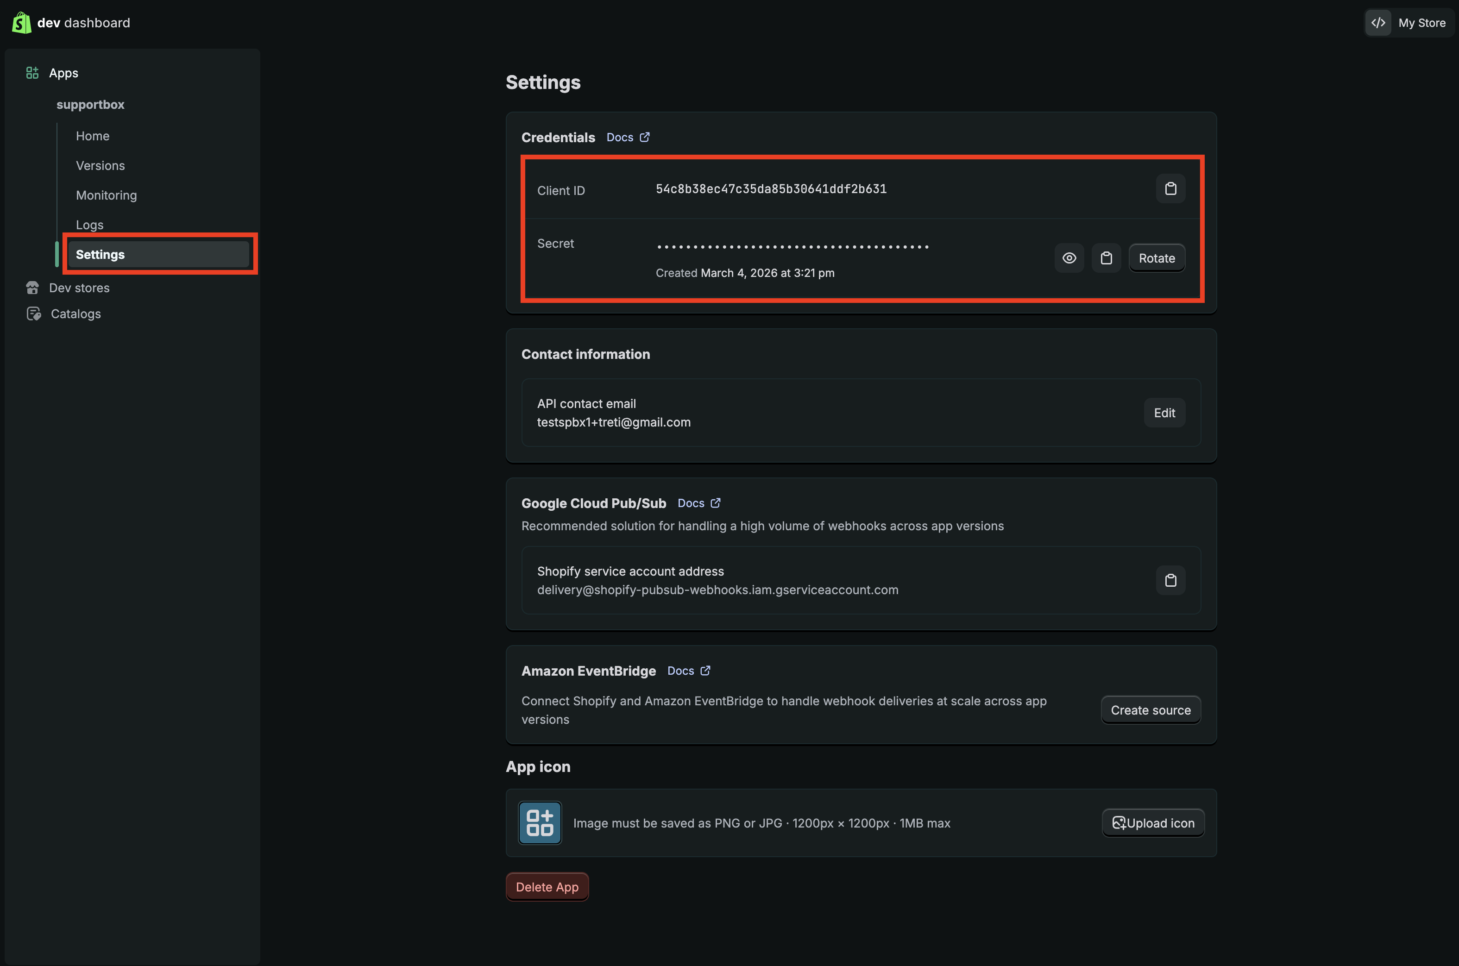Copy the Secret to clipboard
Viewport: 1459px width, 966px height.
(x=1106, y=258)
